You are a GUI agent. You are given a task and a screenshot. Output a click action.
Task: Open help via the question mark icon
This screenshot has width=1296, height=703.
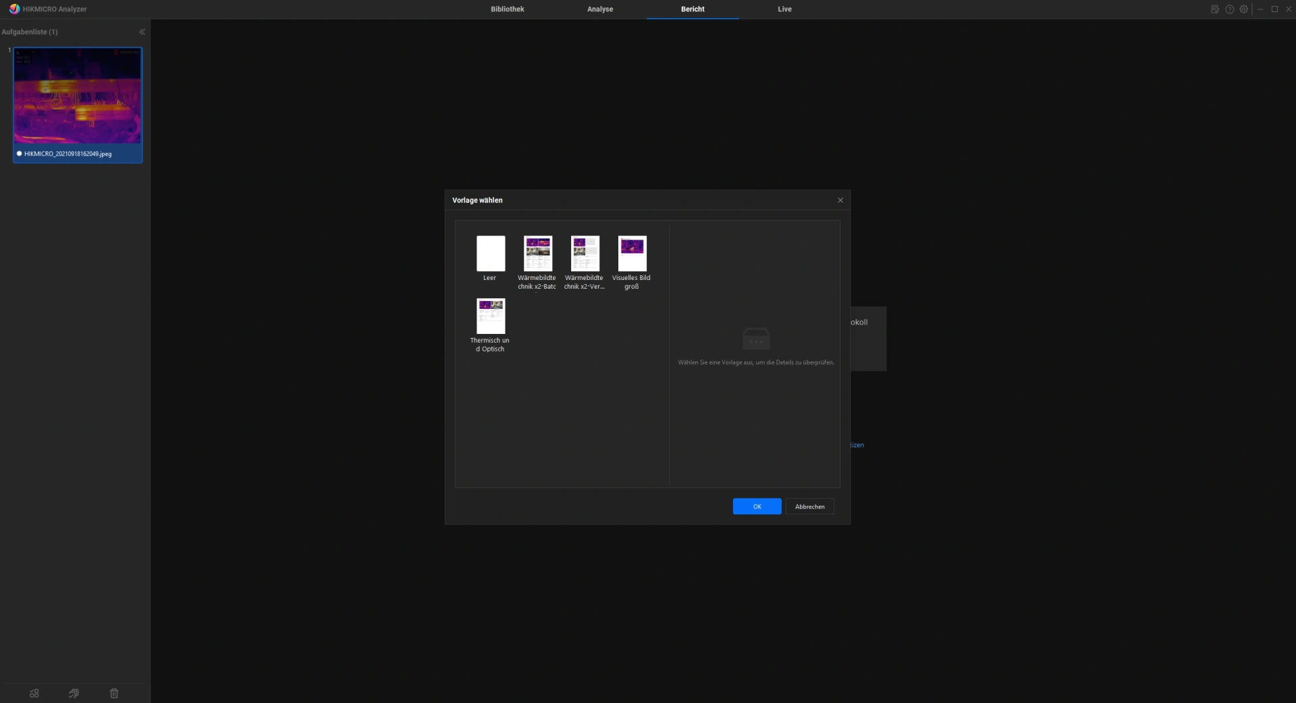(x=1229, y=9)
